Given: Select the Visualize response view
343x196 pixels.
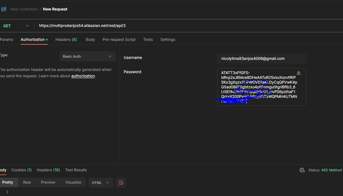Looking at the screenshot, I should click(x=73, y=183).
